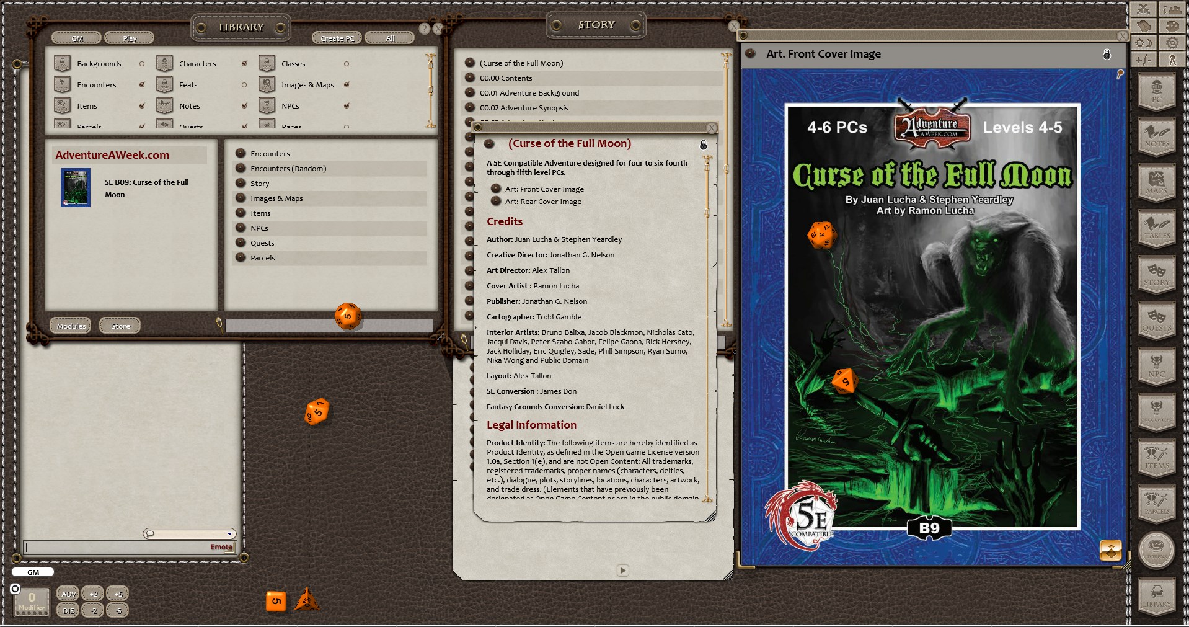Expand the 00.00 Contents story entry
The width and height of the screenshot is (1189, 627).
(x=469, y=78)
